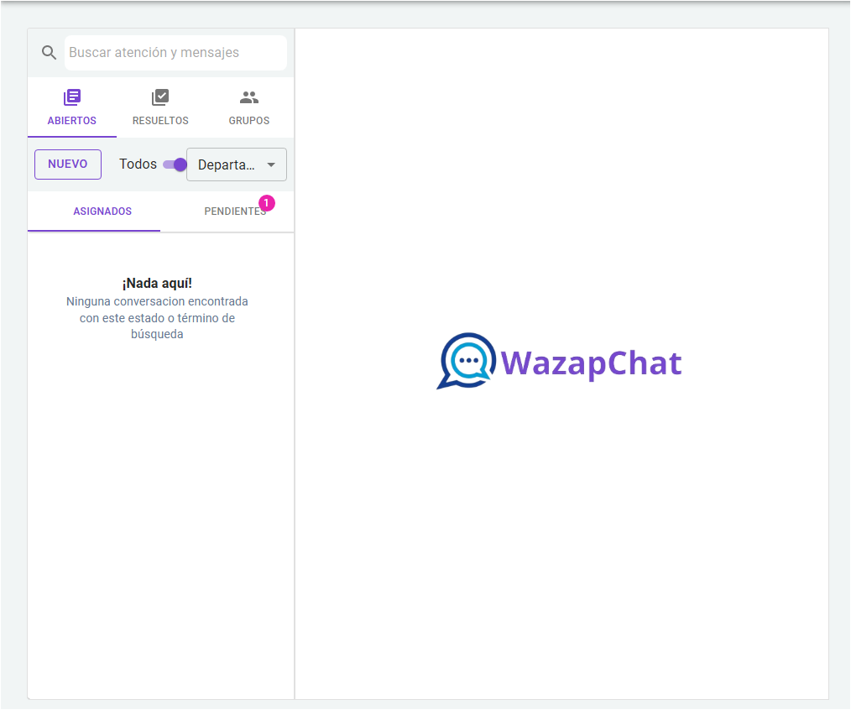Click the 'Ninguna conversacion encontrada' message

click(x=157, y=317)
